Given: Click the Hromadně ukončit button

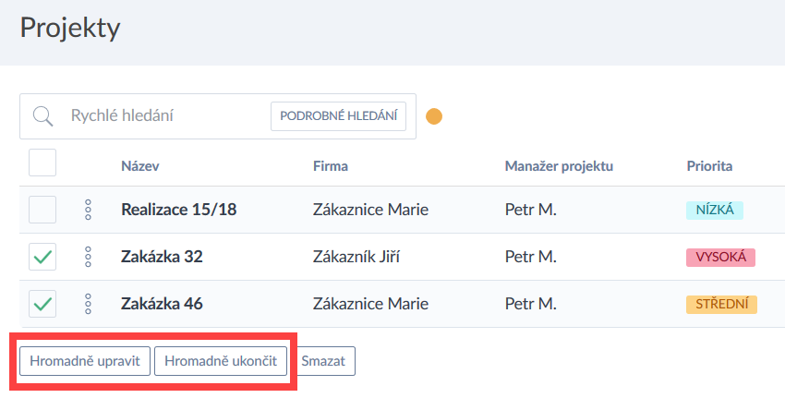Looking at the screenshot, I should [221, 361].
